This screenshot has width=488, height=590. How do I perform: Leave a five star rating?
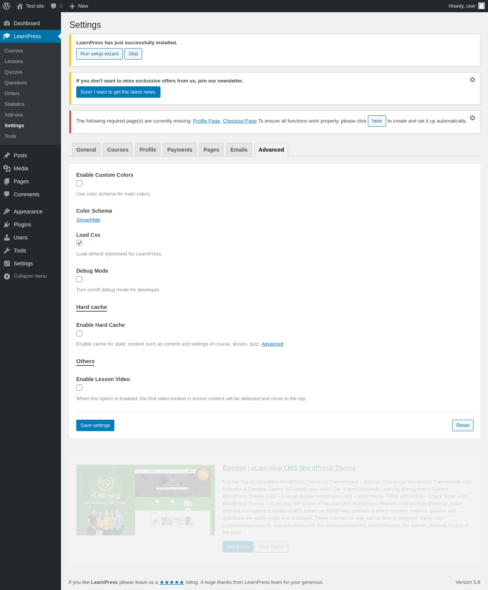172,582
